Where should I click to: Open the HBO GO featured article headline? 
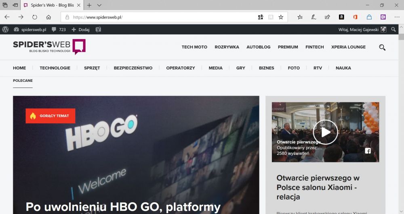[123, 207]
